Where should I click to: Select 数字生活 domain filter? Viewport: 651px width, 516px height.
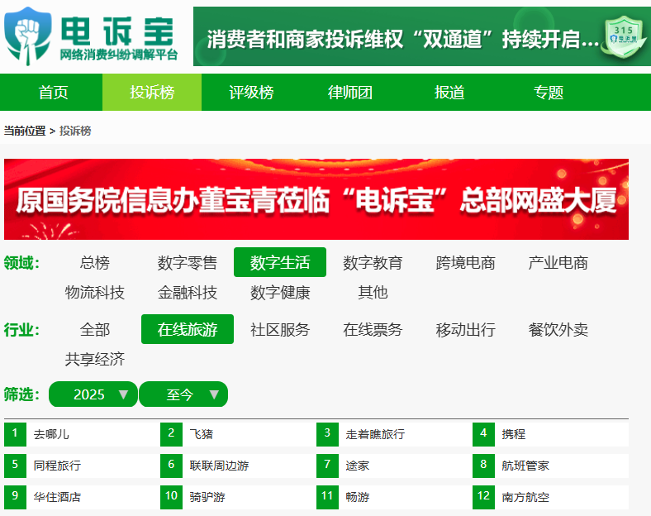pos(280,263)
